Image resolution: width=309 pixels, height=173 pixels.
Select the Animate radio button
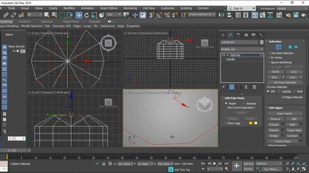[x=244, y=103]
